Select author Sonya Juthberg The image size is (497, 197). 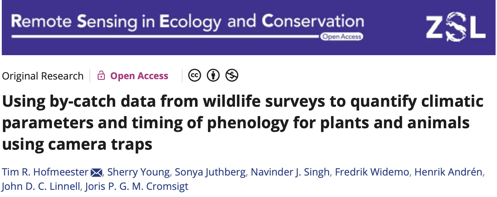(x=210, y=172)
